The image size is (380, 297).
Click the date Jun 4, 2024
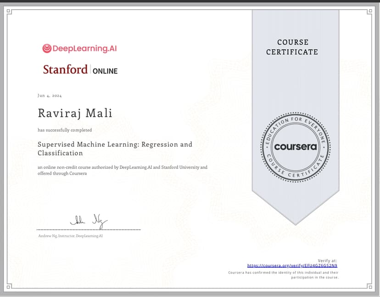tap(50, 96)
